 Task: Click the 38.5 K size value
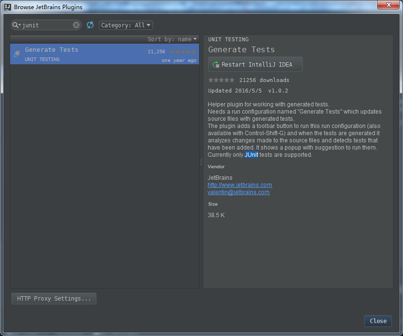216,215
